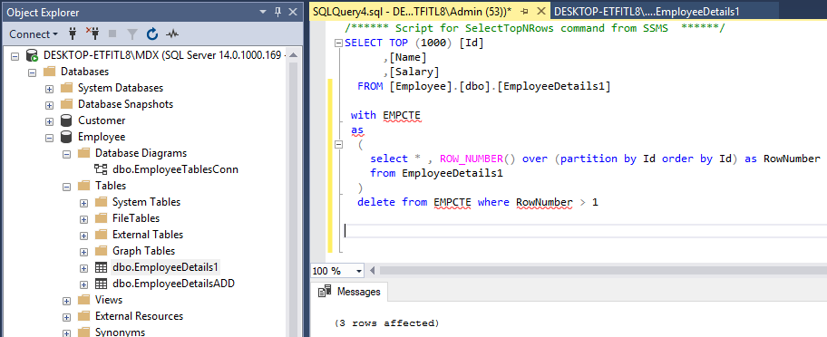The width and height of the screenshot is (827, 337).
Task: Click the Object Explorer vertical scrollbar up arrow
Action: [x=293, y=54]
